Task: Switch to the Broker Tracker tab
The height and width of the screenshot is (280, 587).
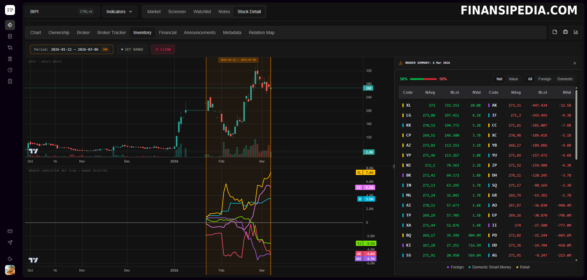Action: (112, 32)
